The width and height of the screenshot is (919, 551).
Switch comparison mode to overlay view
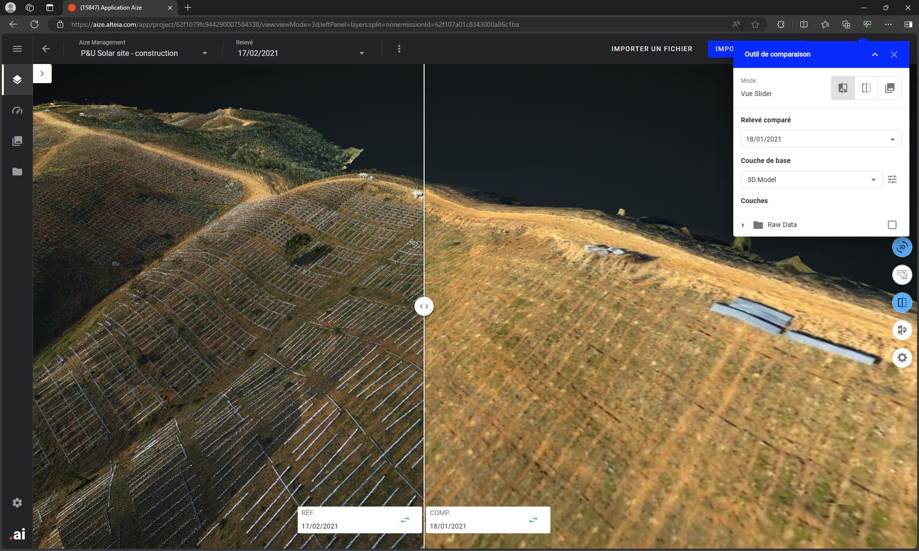click(890, 87)
